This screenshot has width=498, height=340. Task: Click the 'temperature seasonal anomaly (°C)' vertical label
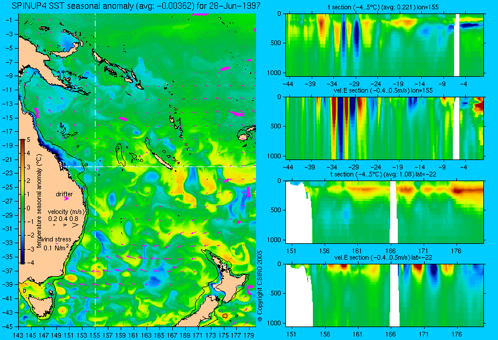39,201
